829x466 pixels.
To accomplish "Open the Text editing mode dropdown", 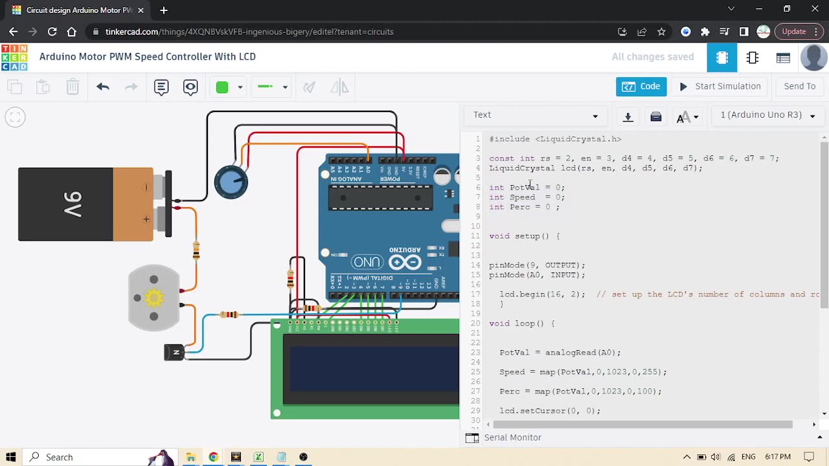I will [x=535, y=115].
